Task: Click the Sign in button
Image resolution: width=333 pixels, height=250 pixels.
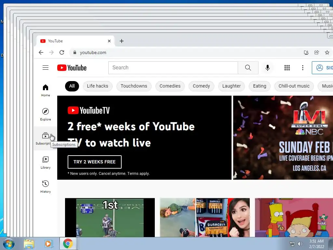Action: 322,68
